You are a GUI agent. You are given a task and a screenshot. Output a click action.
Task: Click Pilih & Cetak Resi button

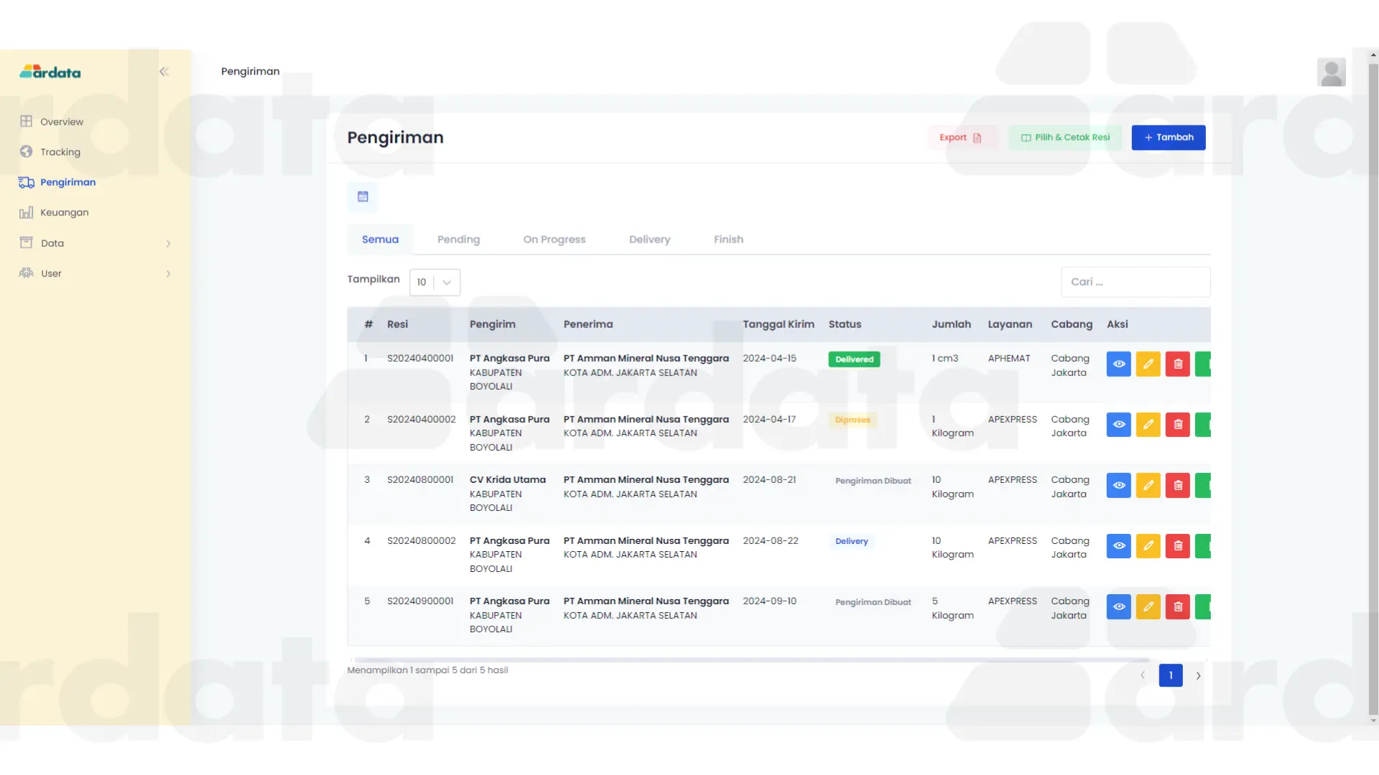1065,138
